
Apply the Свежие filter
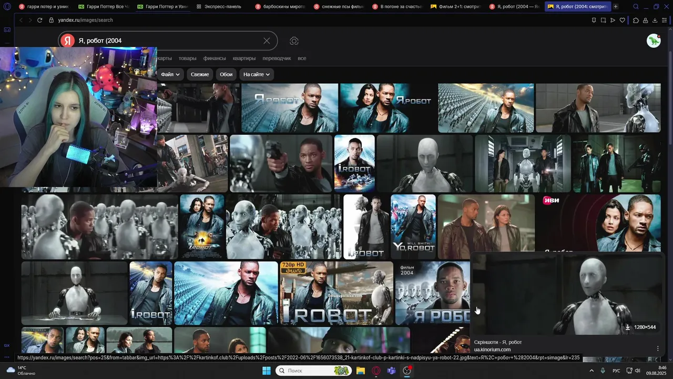[x=200, y=74]
